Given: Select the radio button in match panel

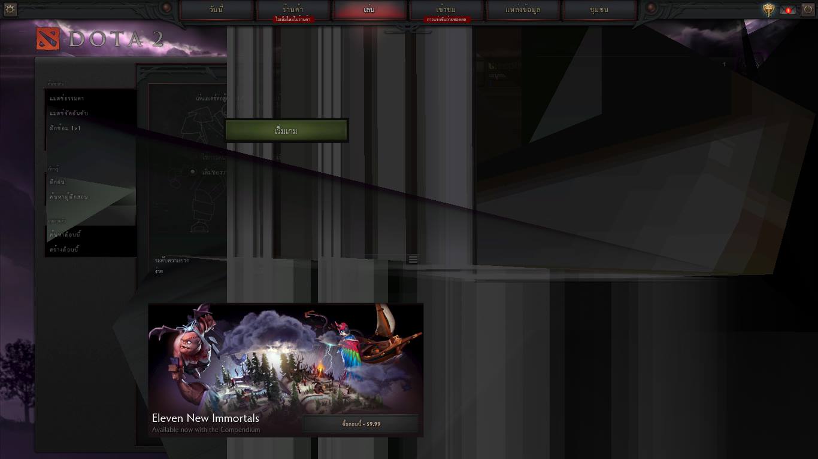Looking at the screenshot, I should [192, 172].
